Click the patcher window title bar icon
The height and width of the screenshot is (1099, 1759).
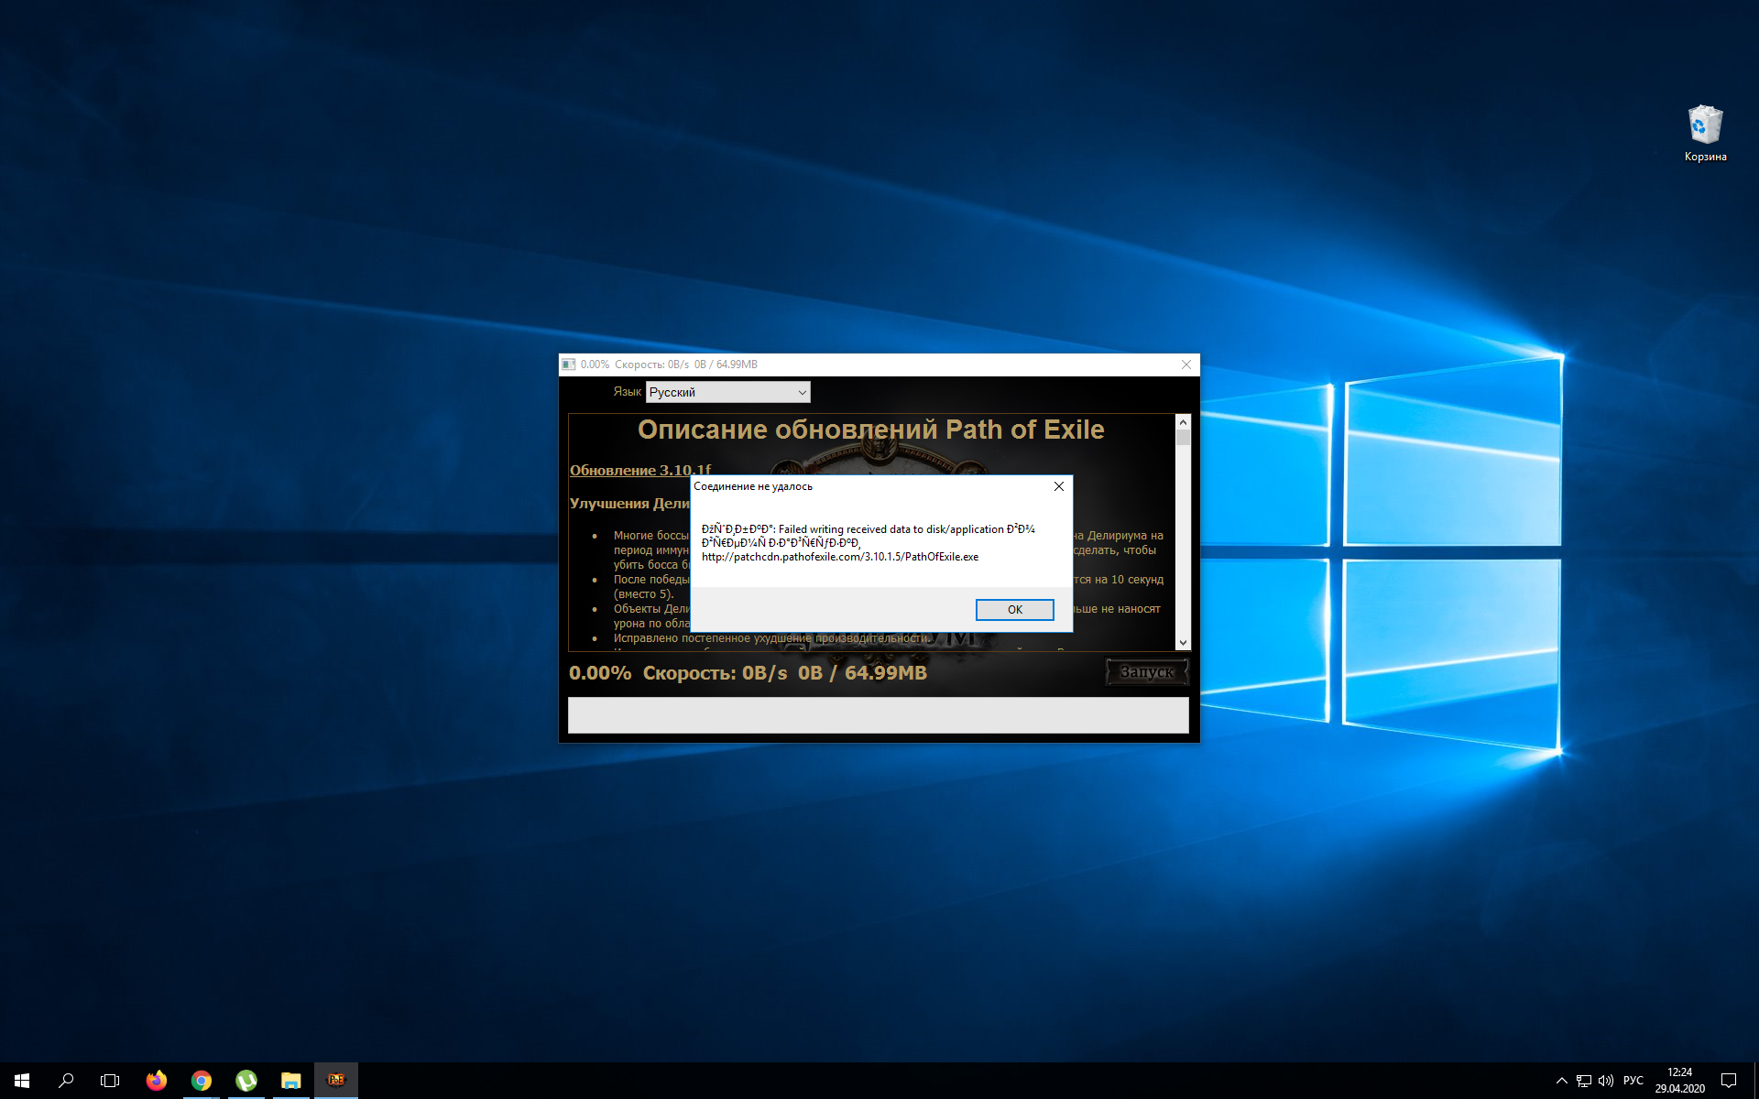569,365
